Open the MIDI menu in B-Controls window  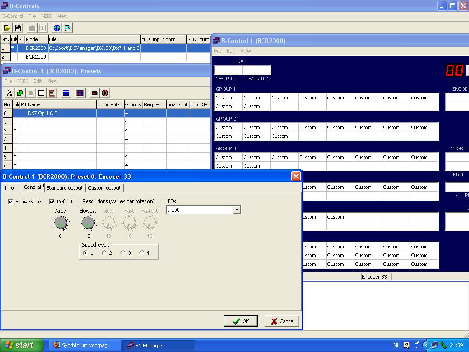(46, 16)
